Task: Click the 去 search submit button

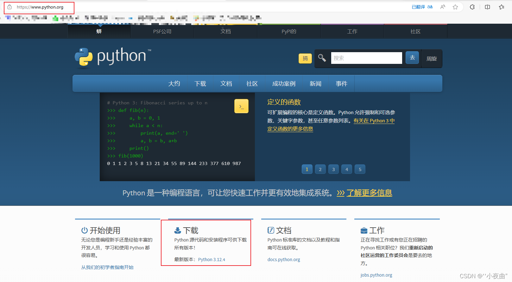Action: click(x=412, y=58)
